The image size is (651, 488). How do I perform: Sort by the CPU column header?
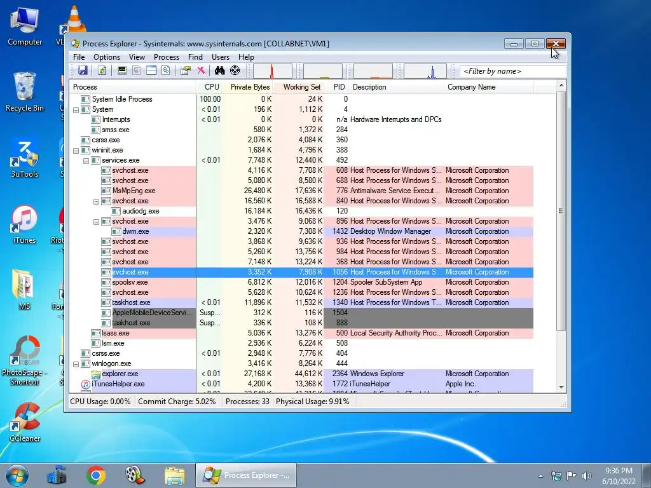pos(209,87)
